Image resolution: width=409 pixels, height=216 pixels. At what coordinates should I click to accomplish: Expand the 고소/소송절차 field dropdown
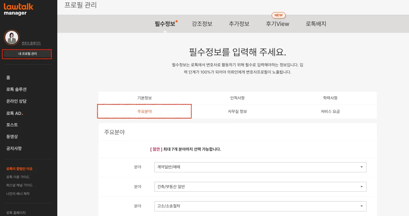[x=260, y=206]
